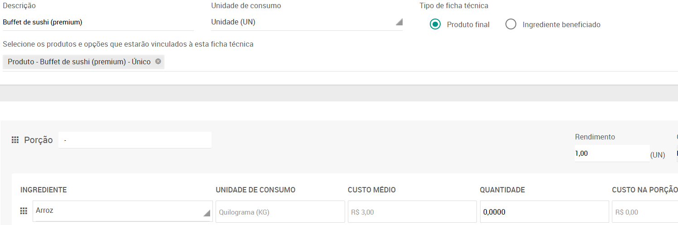The width and height of the screenshot is (678, 225).
Task: Click the Custo na porção R$ 0,00 field
Action: pos(645,212)
